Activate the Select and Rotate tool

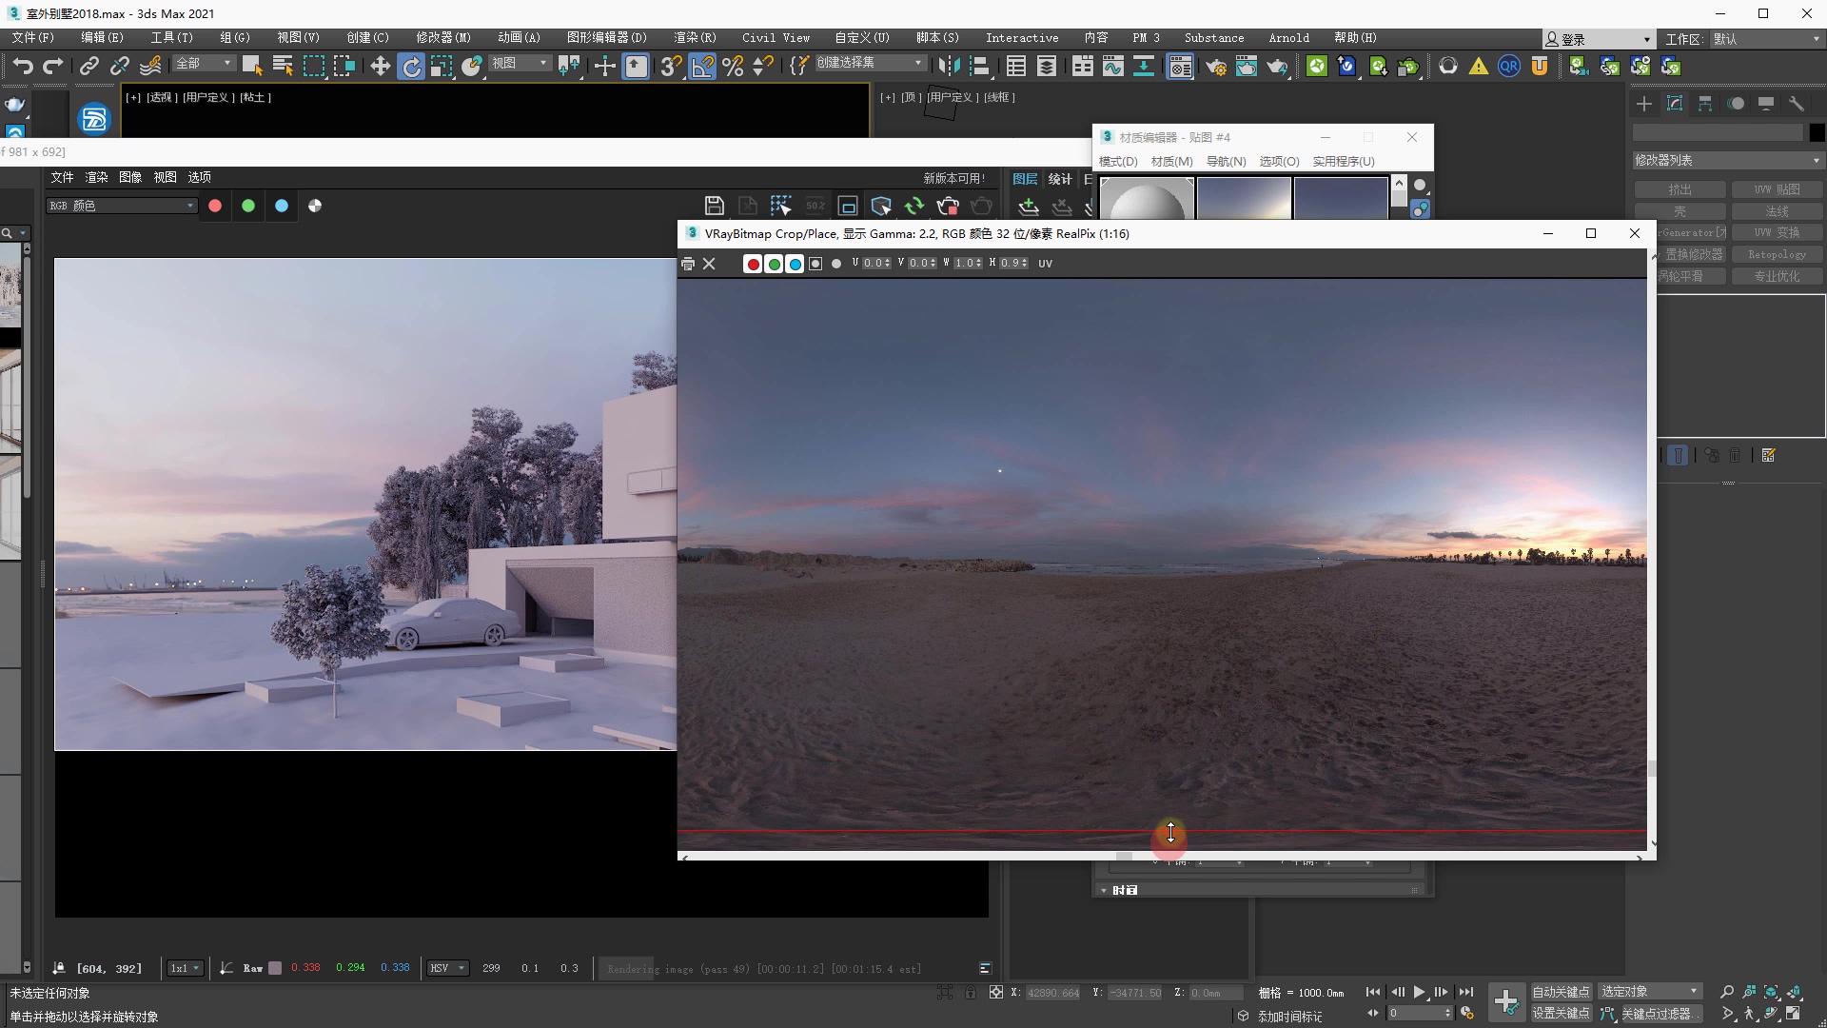click(411, 66)
